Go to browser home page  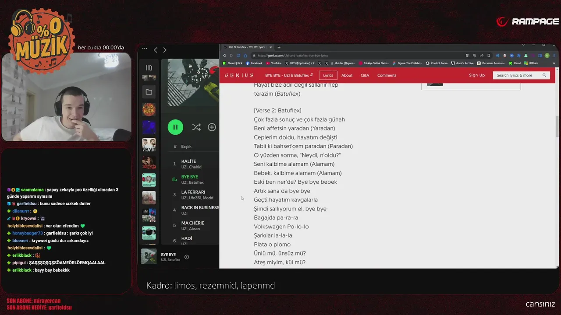(x=245, y=56)
